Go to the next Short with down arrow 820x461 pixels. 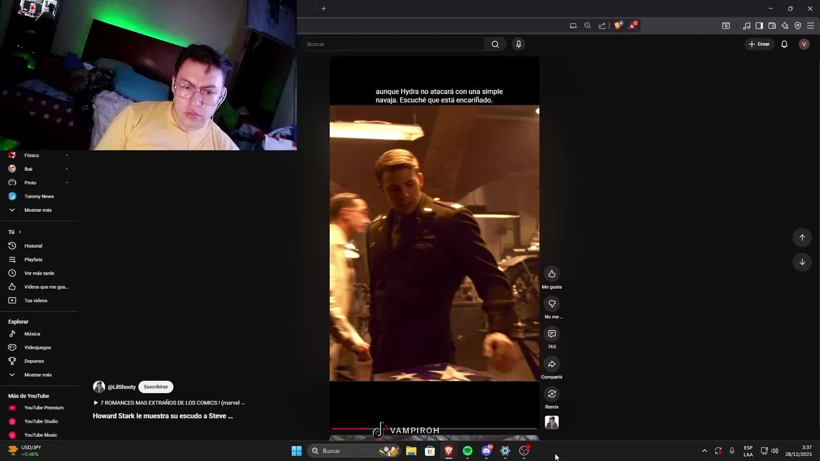pyautogui.click(x=802, y=262)
